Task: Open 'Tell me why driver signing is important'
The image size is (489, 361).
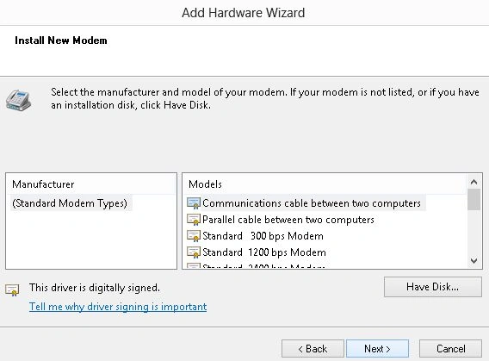Action: [118, 307]
